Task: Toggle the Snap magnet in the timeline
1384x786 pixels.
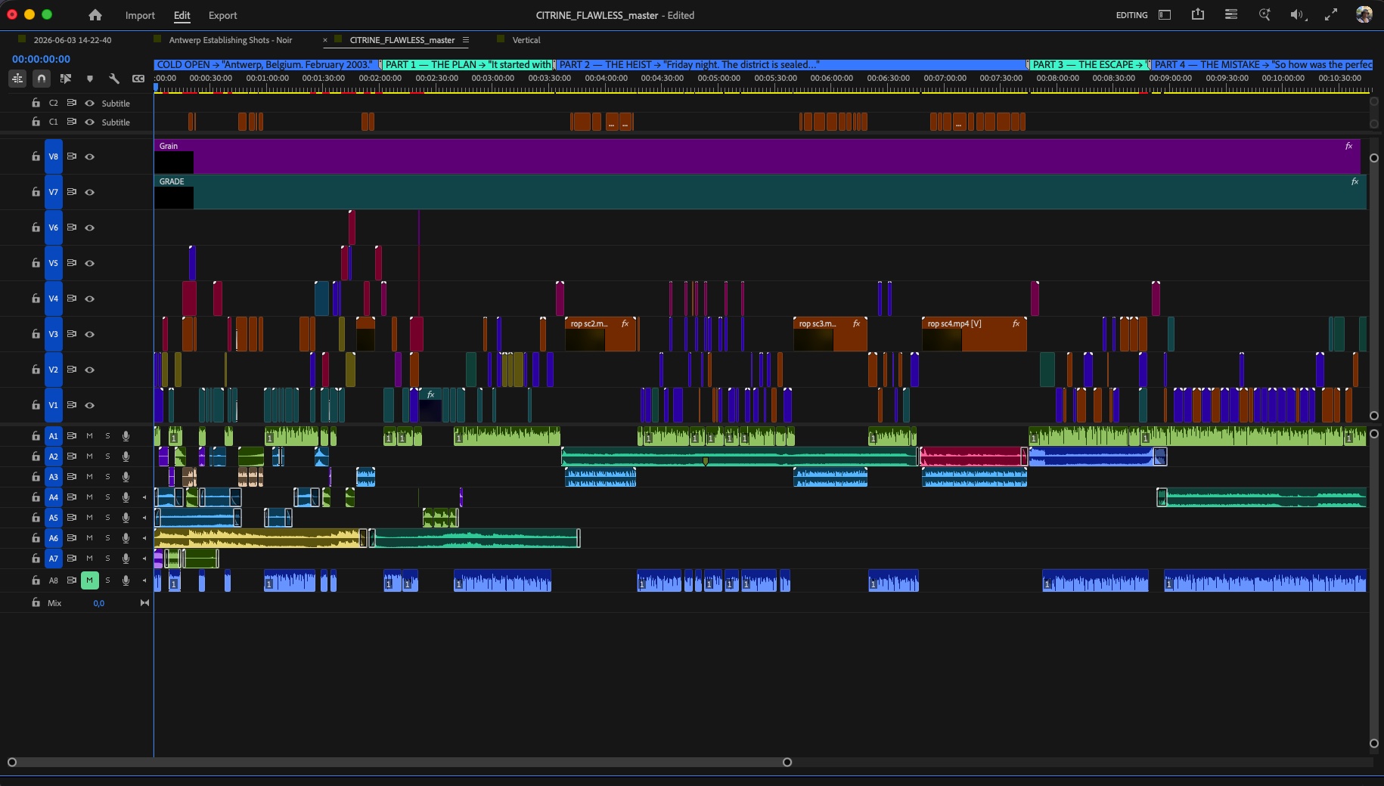Action: pos(42,78)
